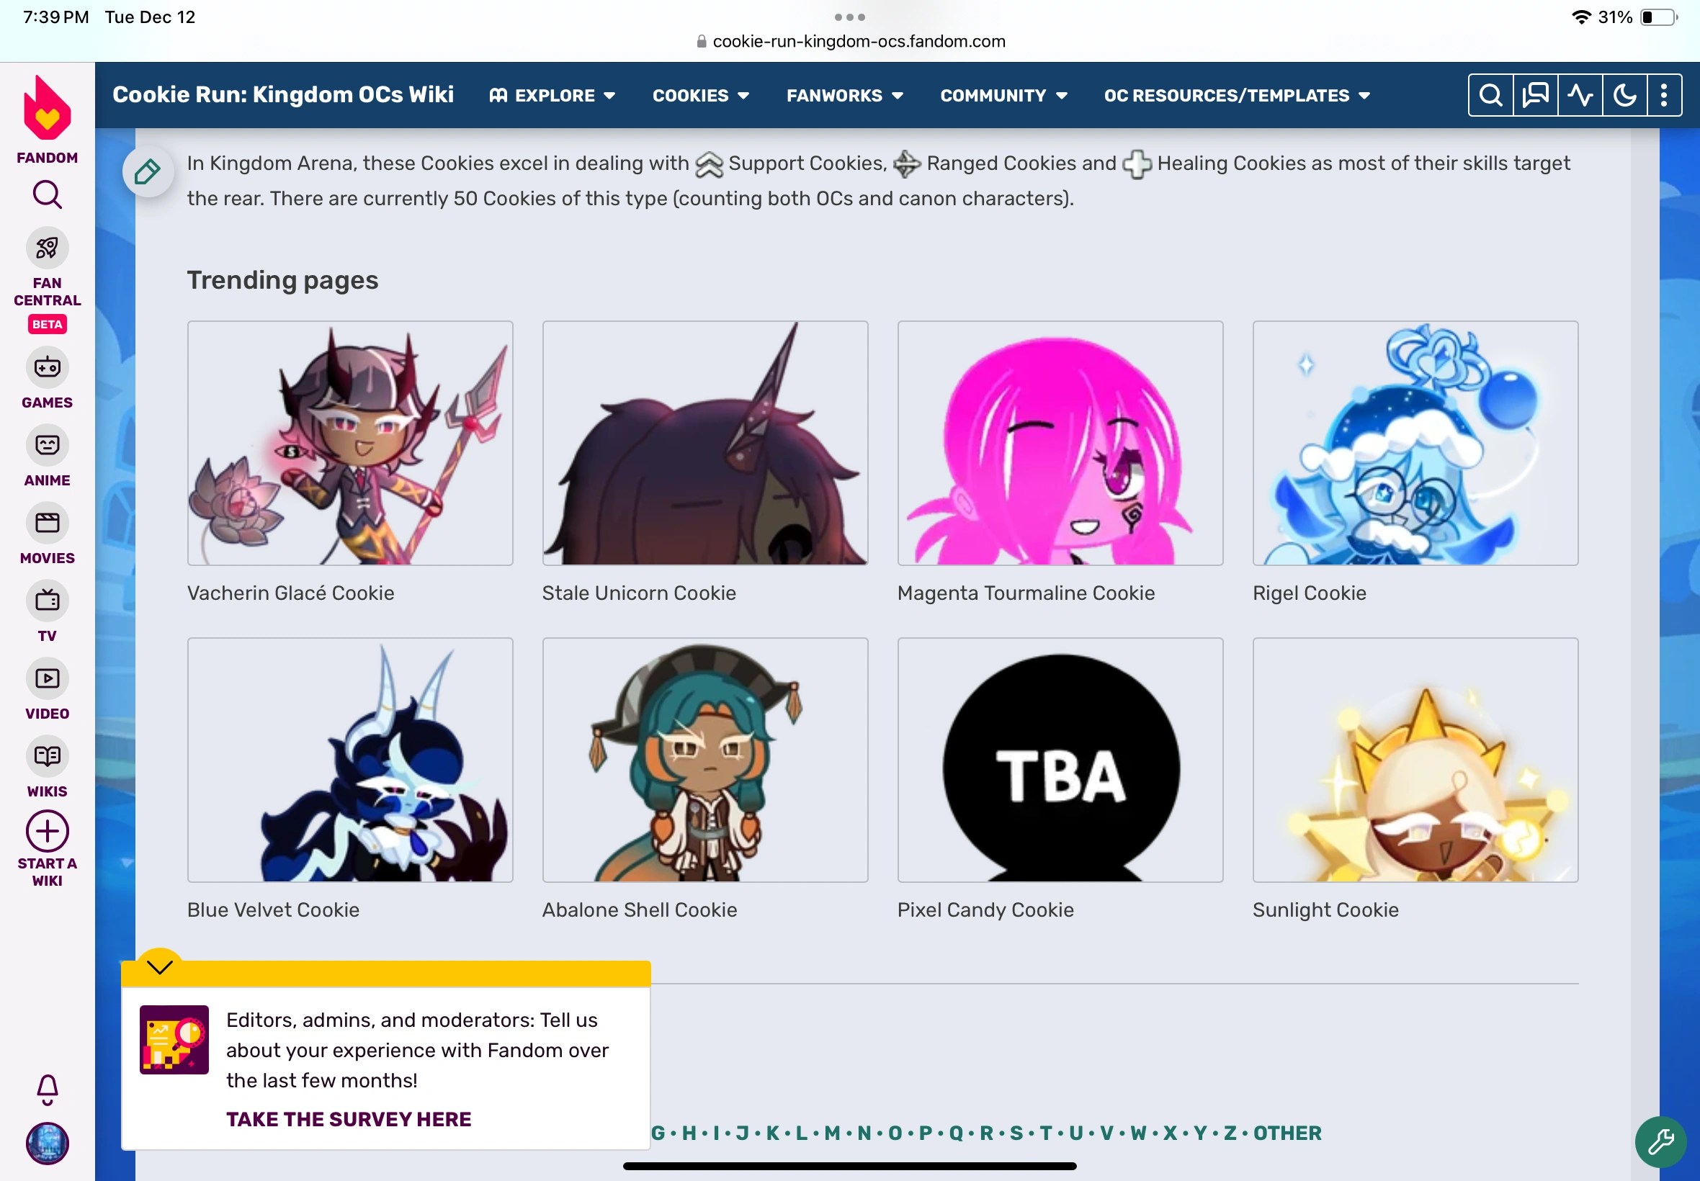
Task: Expand the Explore dropdown menu
Action: [552, 96]
